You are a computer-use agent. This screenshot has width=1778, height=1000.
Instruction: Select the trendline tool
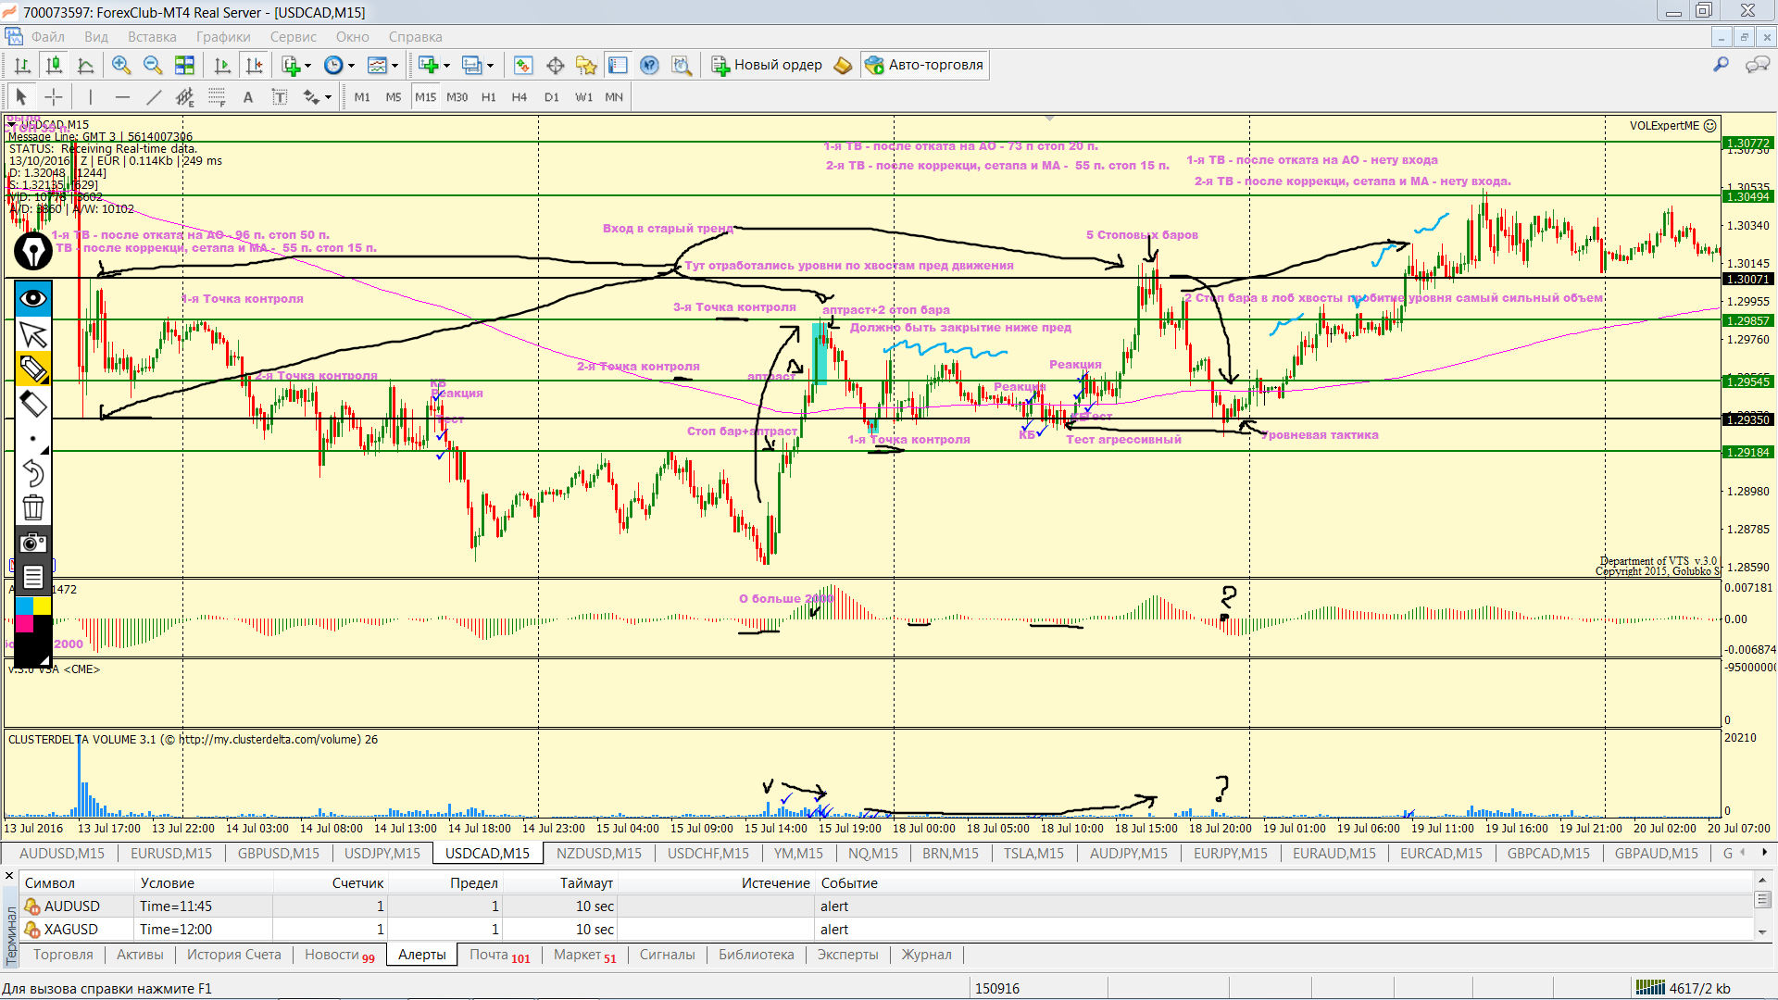click(154, 96)
